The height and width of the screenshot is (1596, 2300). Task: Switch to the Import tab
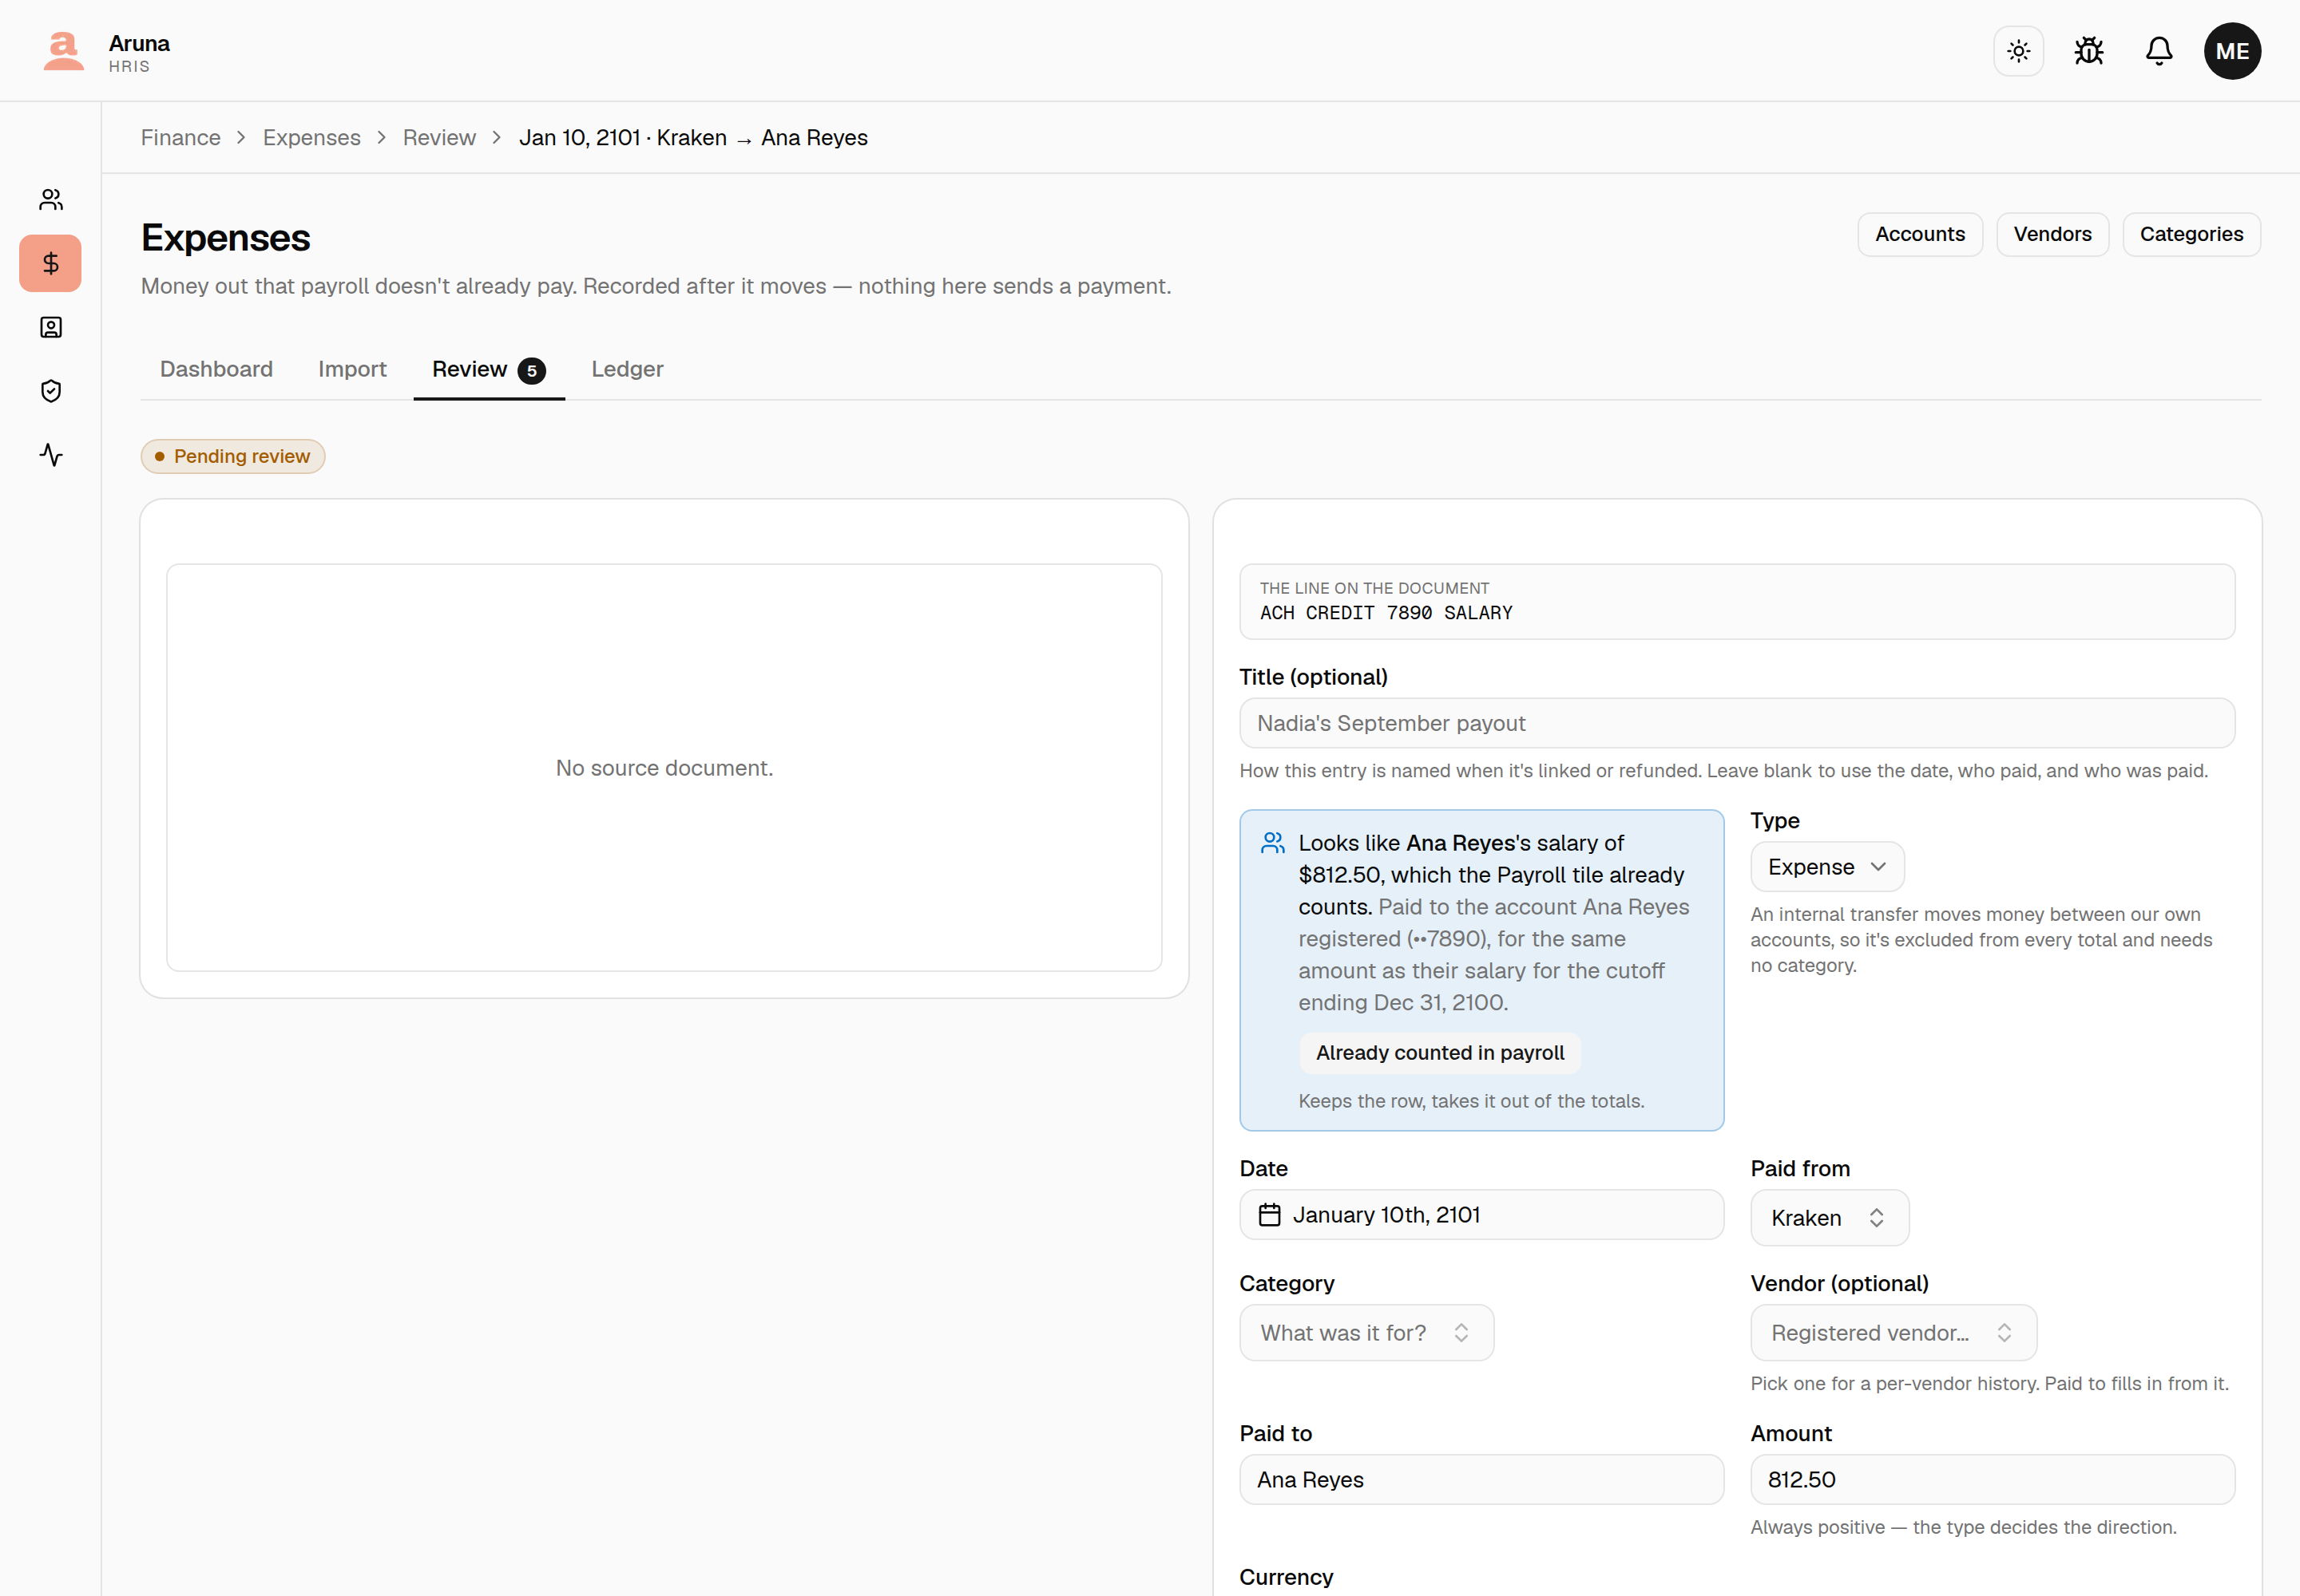click(352, 369)
